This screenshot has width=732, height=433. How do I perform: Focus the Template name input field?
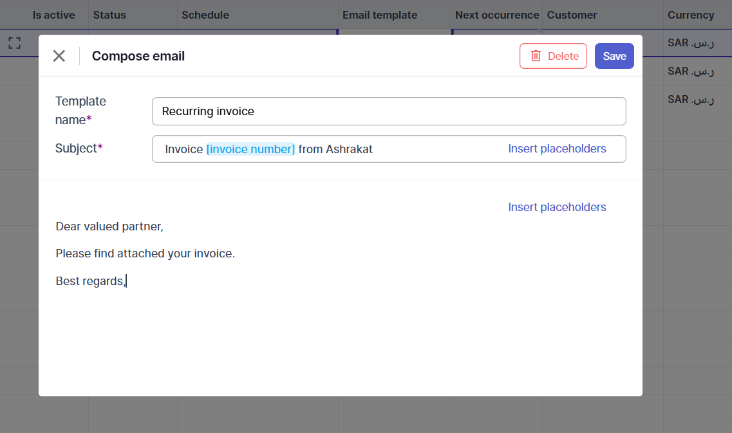click(389, 111)
